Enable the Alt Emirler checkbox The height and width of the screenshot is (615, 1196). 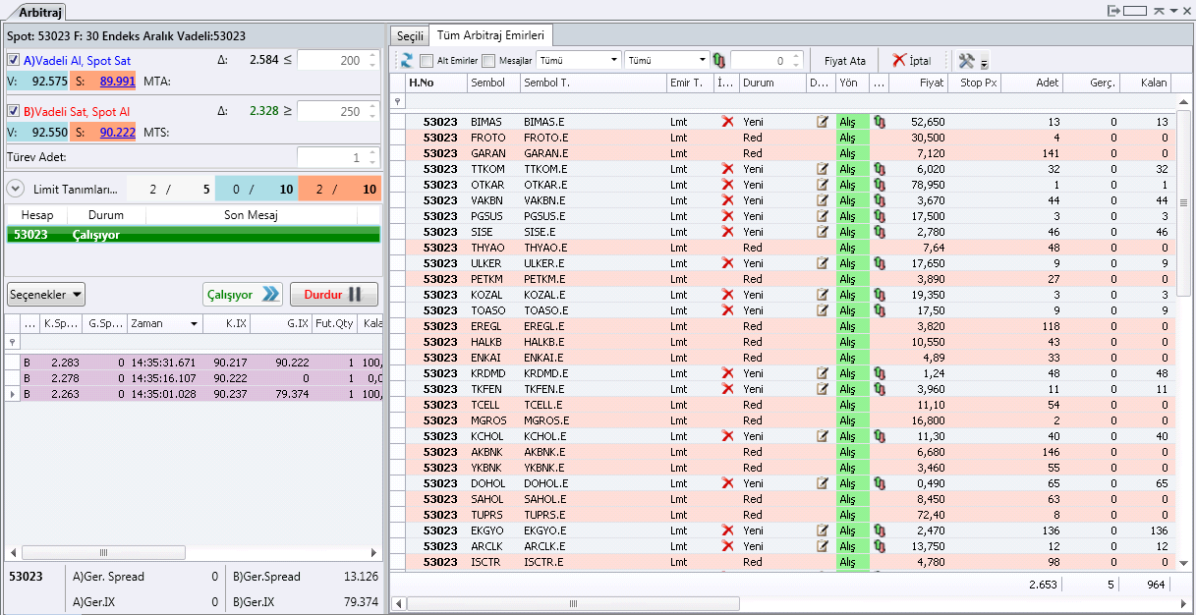tap(427, 60)
